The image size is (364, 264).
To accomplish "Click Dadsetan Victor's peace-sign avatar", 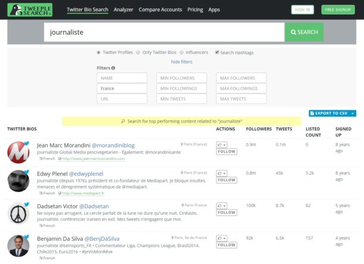I will pyautogui.click(x=18, y=213).
